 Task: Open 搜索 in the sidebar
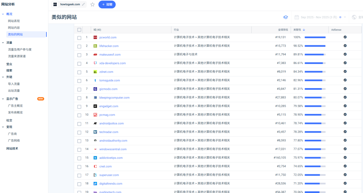coord(9,71)
